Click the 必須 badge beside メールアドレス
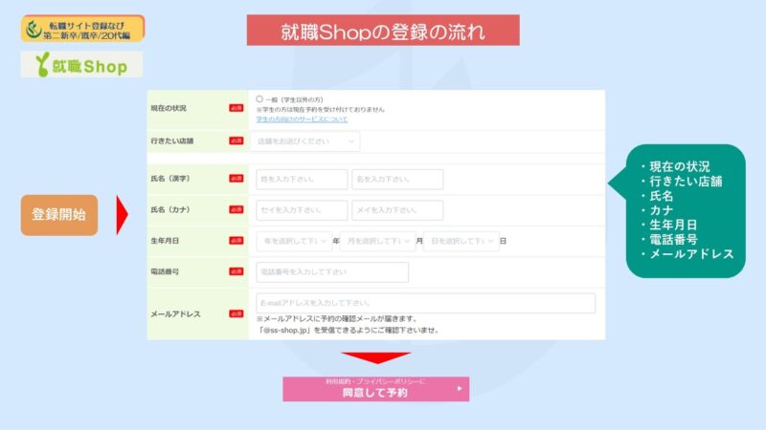Image resolution: width=766 pixels, height=430 pixels. tap(237, 314)
